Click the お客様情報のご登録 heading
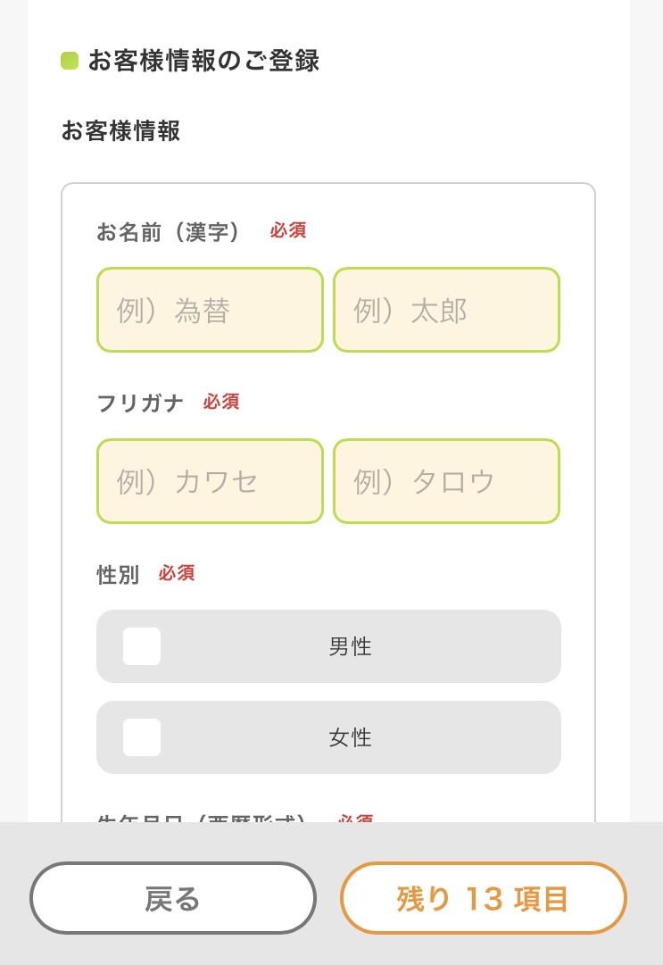Screen dimensions: 663x965 (203, 61)
